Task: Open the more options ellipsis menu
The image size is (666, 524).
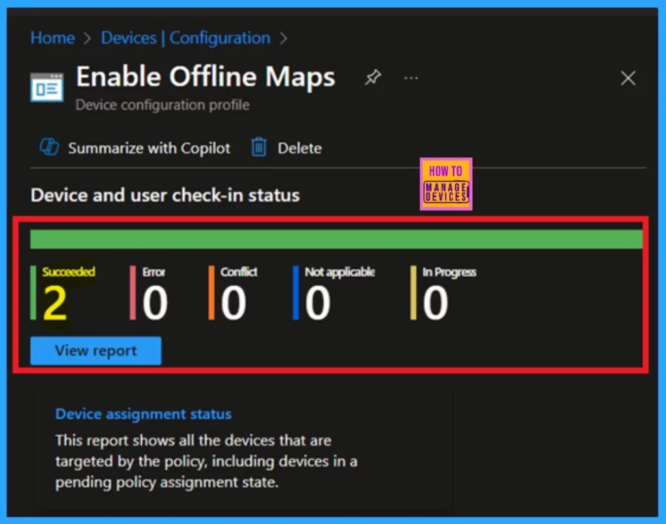Action: pyautogui.click(x=411, y=78)
